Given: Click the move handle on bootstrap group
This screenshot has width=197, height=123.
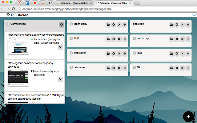Looking at the screenshot, I should (188, 39).
